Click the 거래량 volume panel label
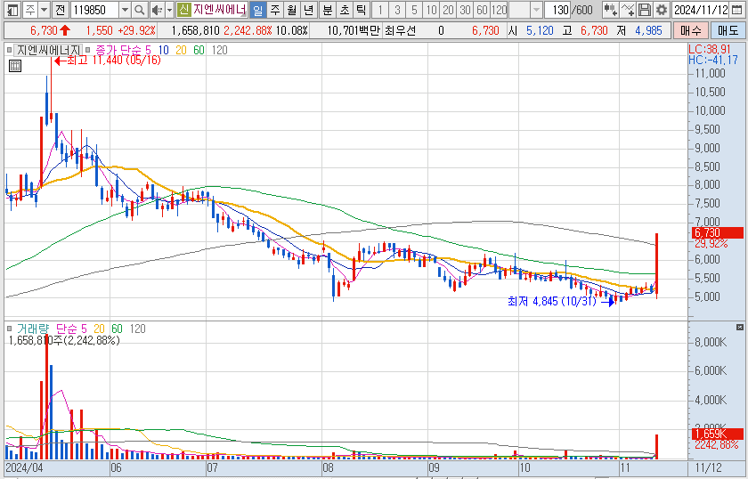This screenshot has height=479, width=748. (x=34, y=329)
